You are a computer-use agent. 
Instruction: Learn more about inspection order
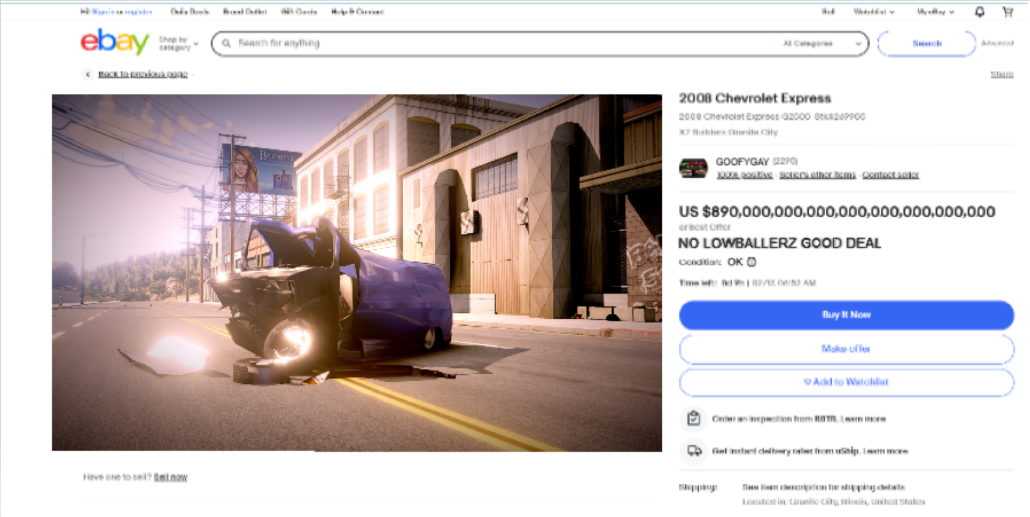(863, 419)
